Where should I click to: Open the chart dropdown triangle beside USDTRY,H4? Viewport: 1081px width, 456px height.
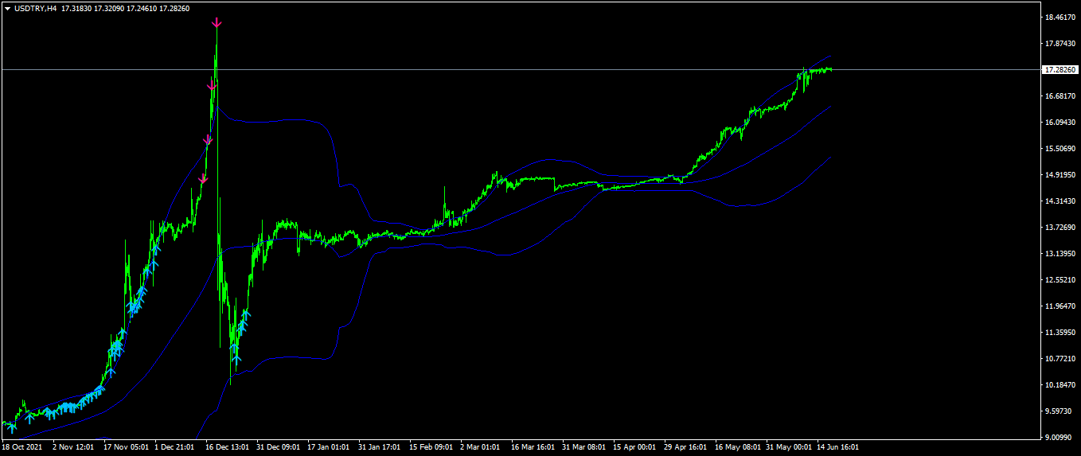8,8
